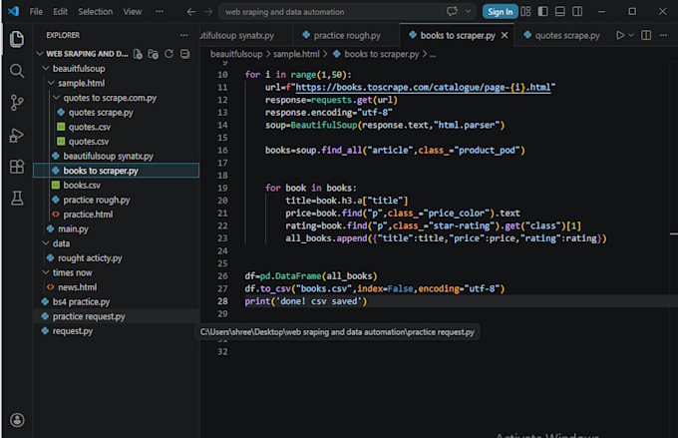Refresh the Explorer file tree

(x=169, y=54)
